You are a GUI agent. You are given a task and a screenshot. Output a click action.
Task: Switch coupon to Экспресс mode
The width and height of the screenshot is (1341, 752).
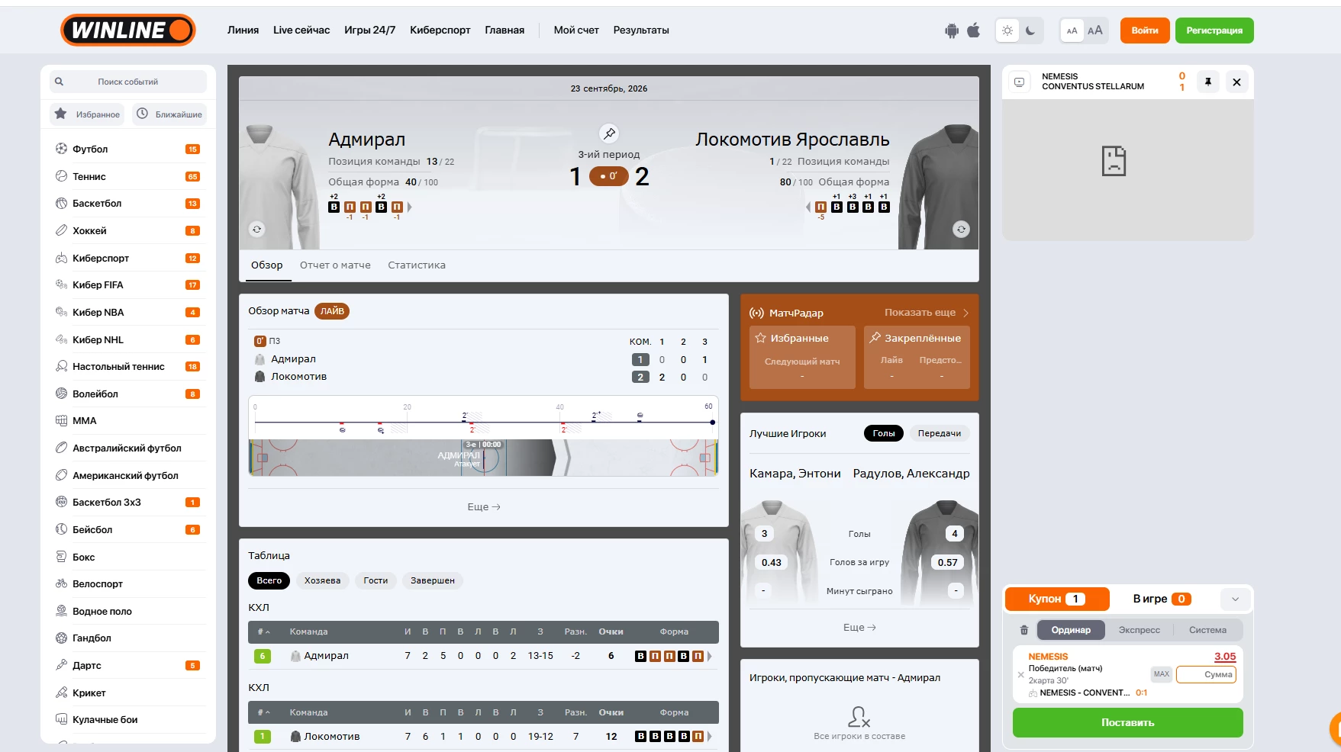[x=1140, y=630]
